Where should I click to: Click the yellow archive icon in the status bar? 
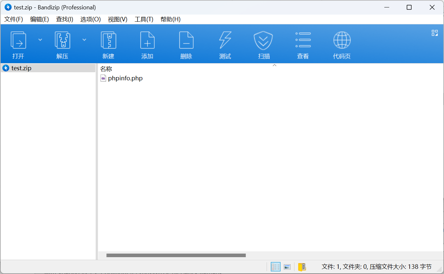click(302, 267)
